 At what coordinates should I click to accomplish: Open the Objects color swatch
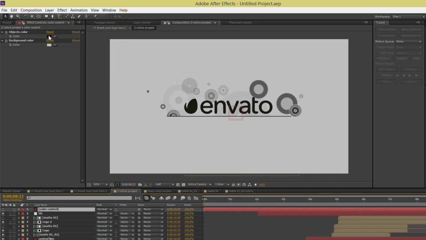49,36
